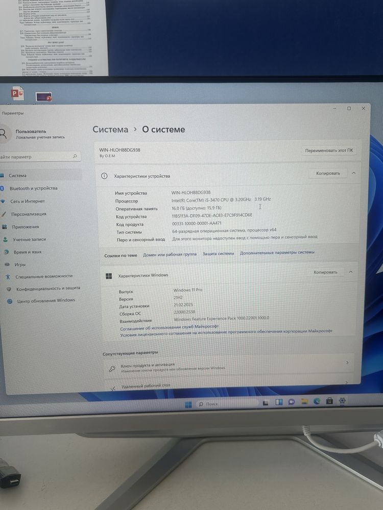Open Домен или рабочая группа link
This screenshot has height=510, width=383.
click(x=170, y=254)
